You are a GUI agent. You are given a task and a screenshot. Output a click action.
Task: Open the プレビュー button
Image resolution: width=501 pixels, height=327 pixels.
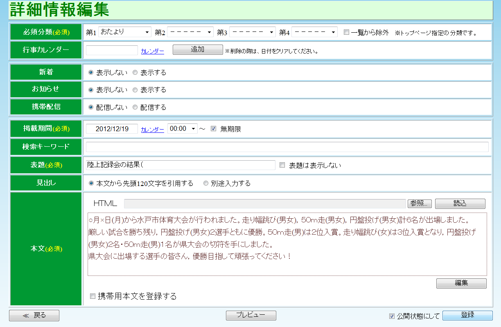[x=251, y=315]
